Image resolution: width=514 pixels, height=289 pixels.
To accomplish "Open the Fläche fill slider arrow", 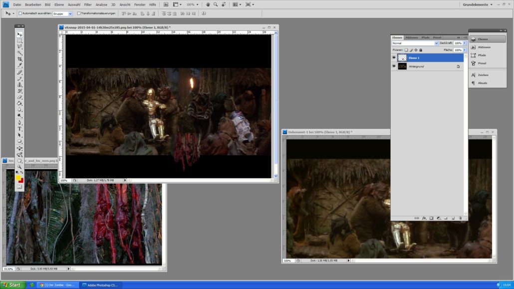I will click(465, 50).
